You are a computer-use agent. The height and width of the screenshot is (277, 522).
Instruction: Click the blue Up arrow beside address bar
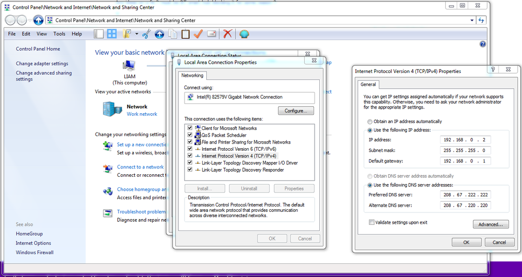tap(38, 21)
